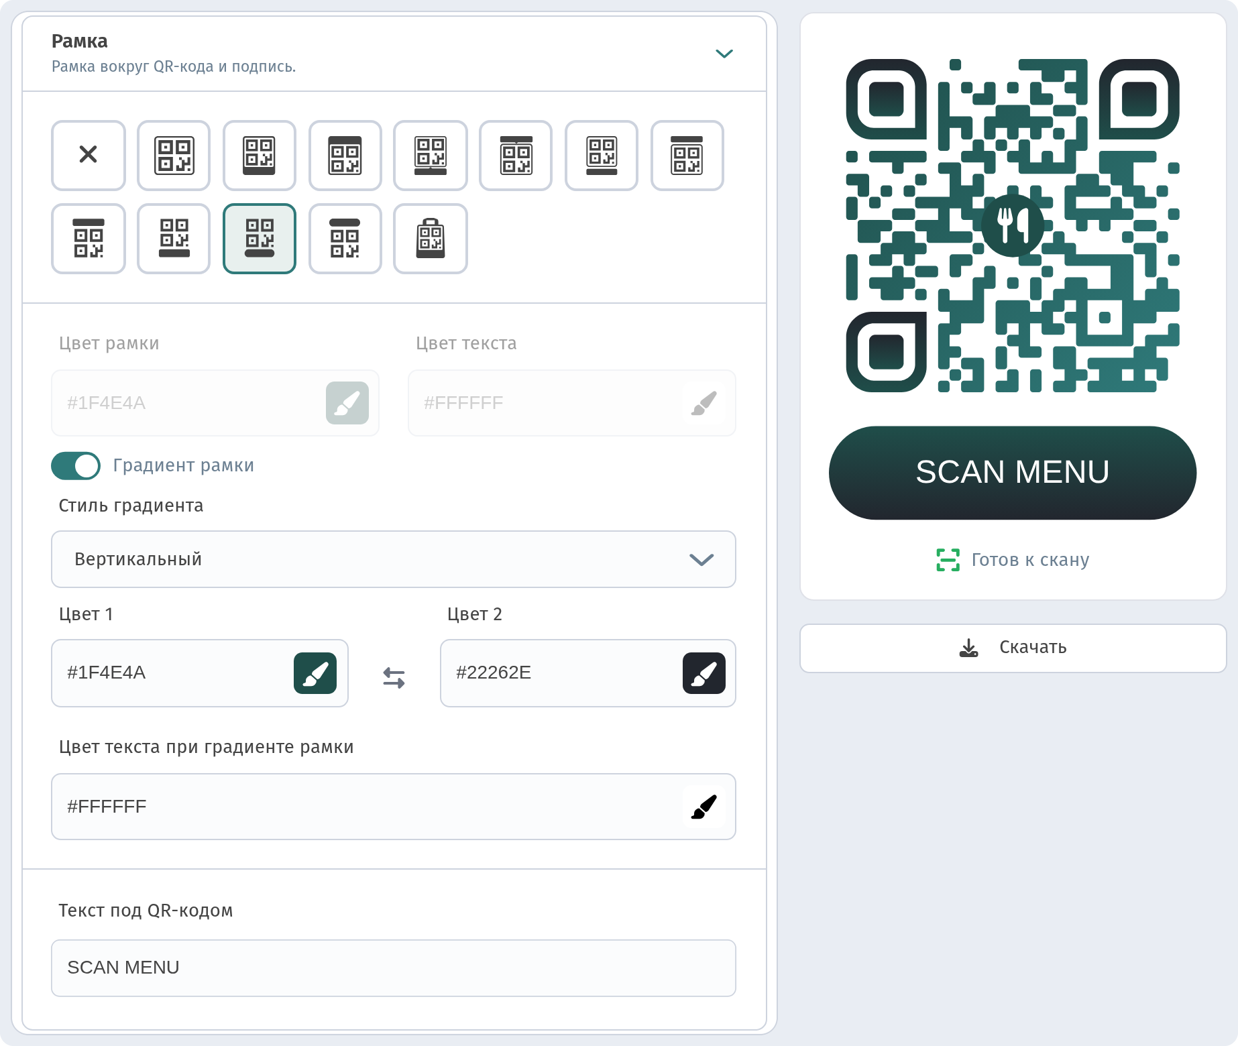Image resolution: width=1238 pixels, height=1046 pixels.
Task: Select borderless frame with rectangular top bar
Action: pyautogui.click(x=89, y=239)
